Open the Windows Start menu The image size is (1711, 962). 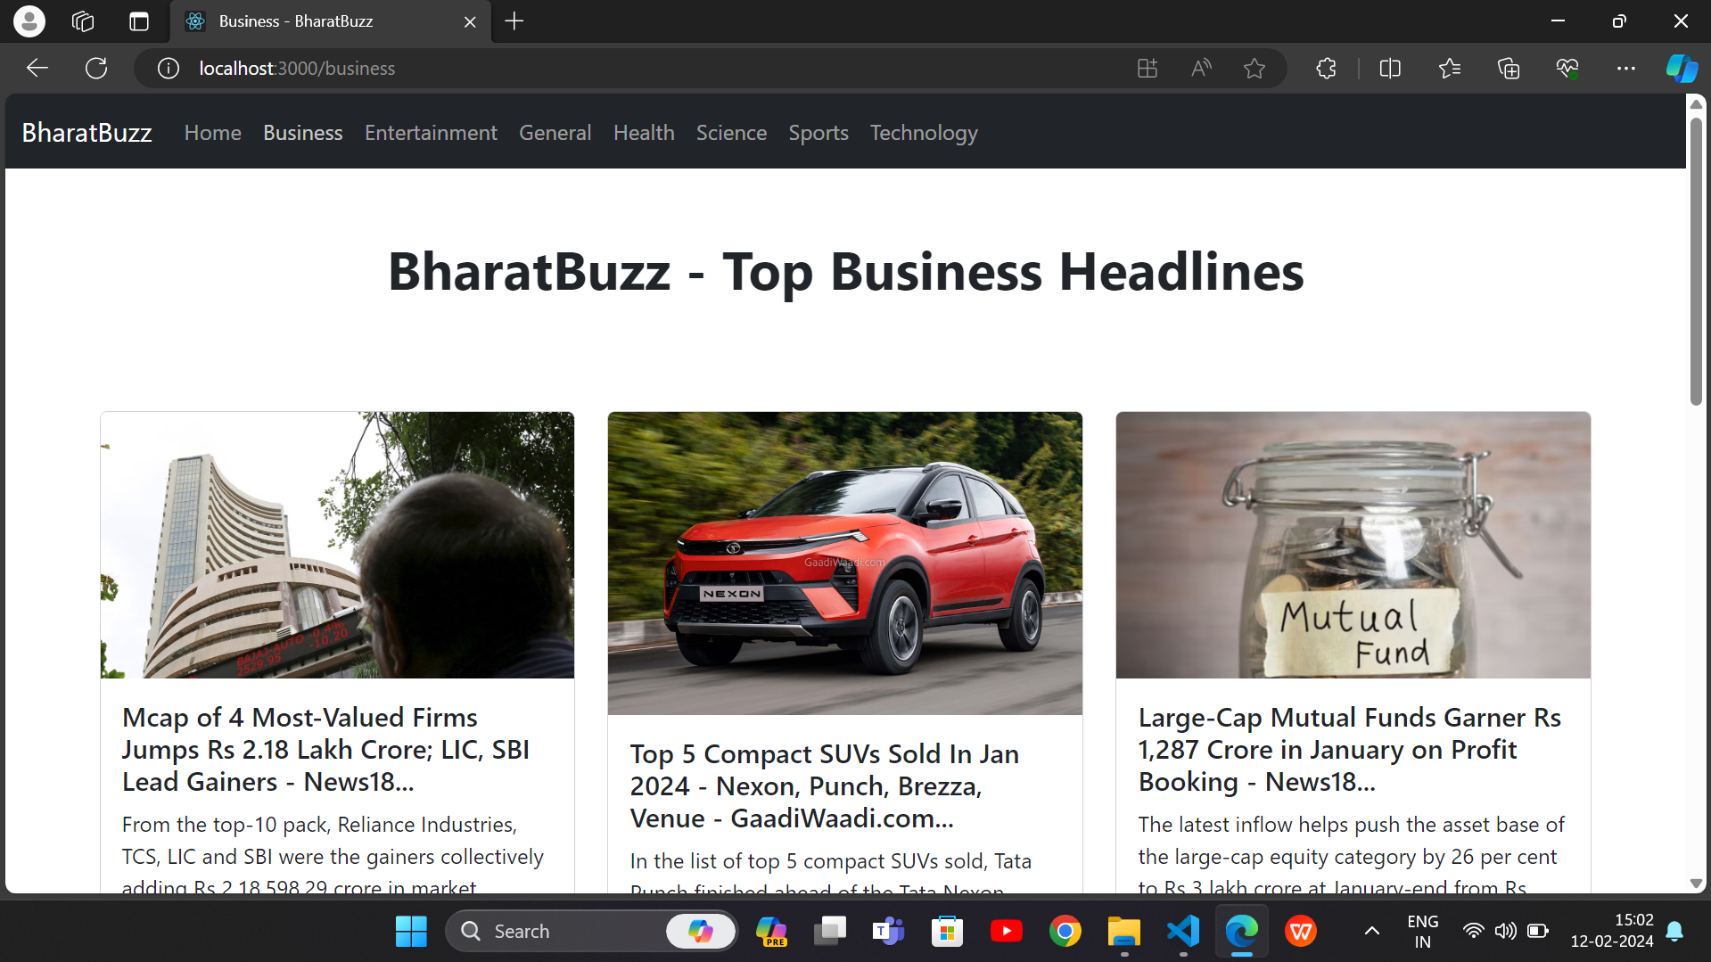[411, 932]
